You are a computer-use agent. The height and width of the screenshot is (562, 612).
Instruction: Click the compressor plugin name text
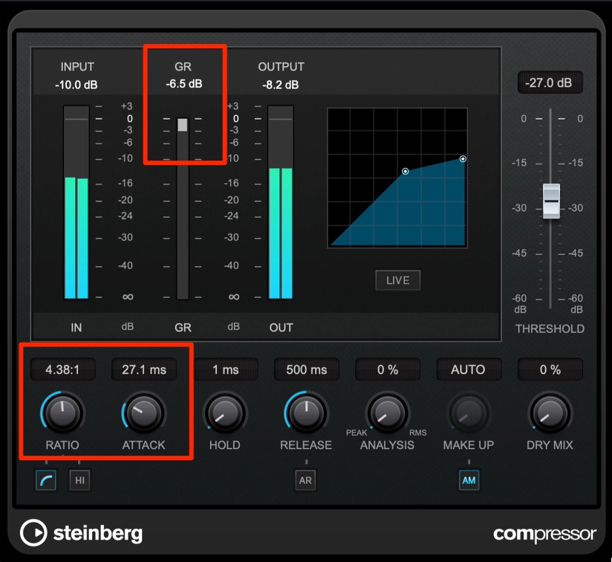point(544,534)
